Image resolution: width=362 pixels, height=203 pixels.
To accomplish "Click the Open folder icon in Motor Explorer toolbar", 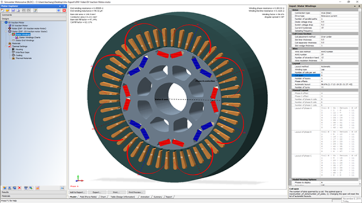I will pyautogui.click(x=7, y=10).
